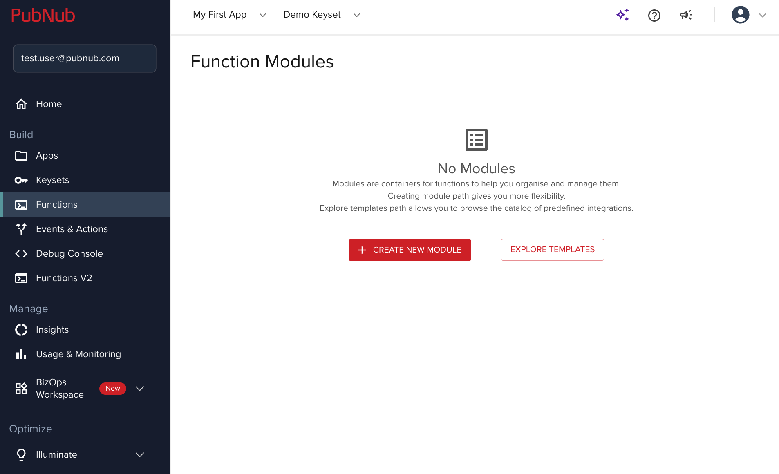This screenshot has width=779, height=474.
Task: Expand the BizOps Workspace chevron
Action: point(140,389)
